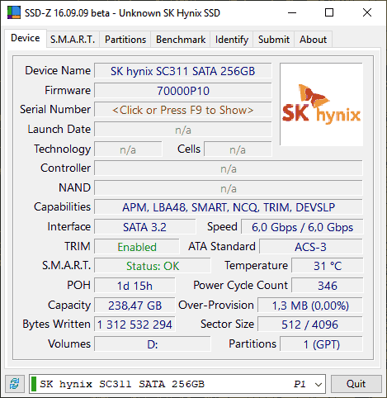
Task: Click the POH value 1d 15h
Action: 135,286
